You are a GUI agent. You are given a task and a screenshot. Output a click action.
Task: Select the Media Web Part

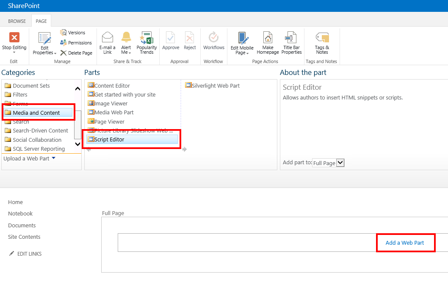(x=111, y=112)
